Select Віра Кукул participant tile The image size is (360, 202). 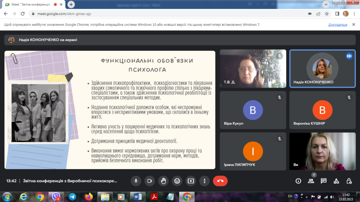[x=253, y=110]
